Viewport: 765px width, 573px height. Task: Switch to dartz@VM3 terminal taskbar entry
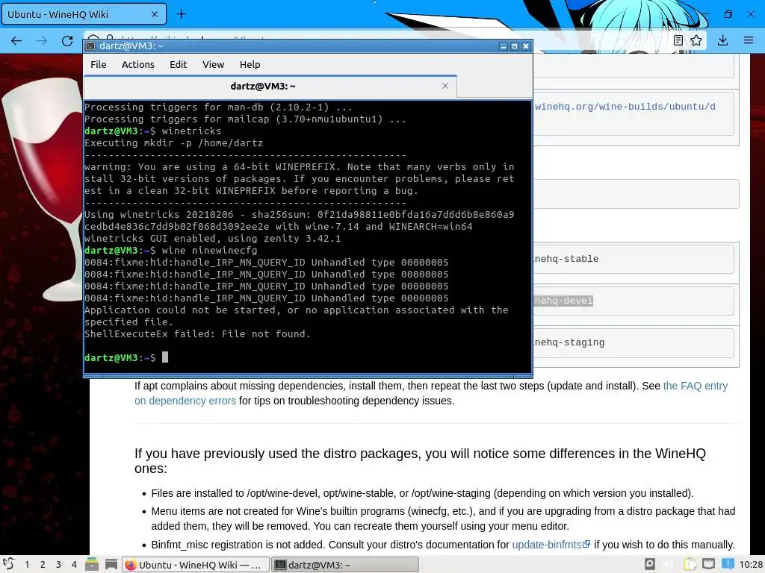point(345,565)
